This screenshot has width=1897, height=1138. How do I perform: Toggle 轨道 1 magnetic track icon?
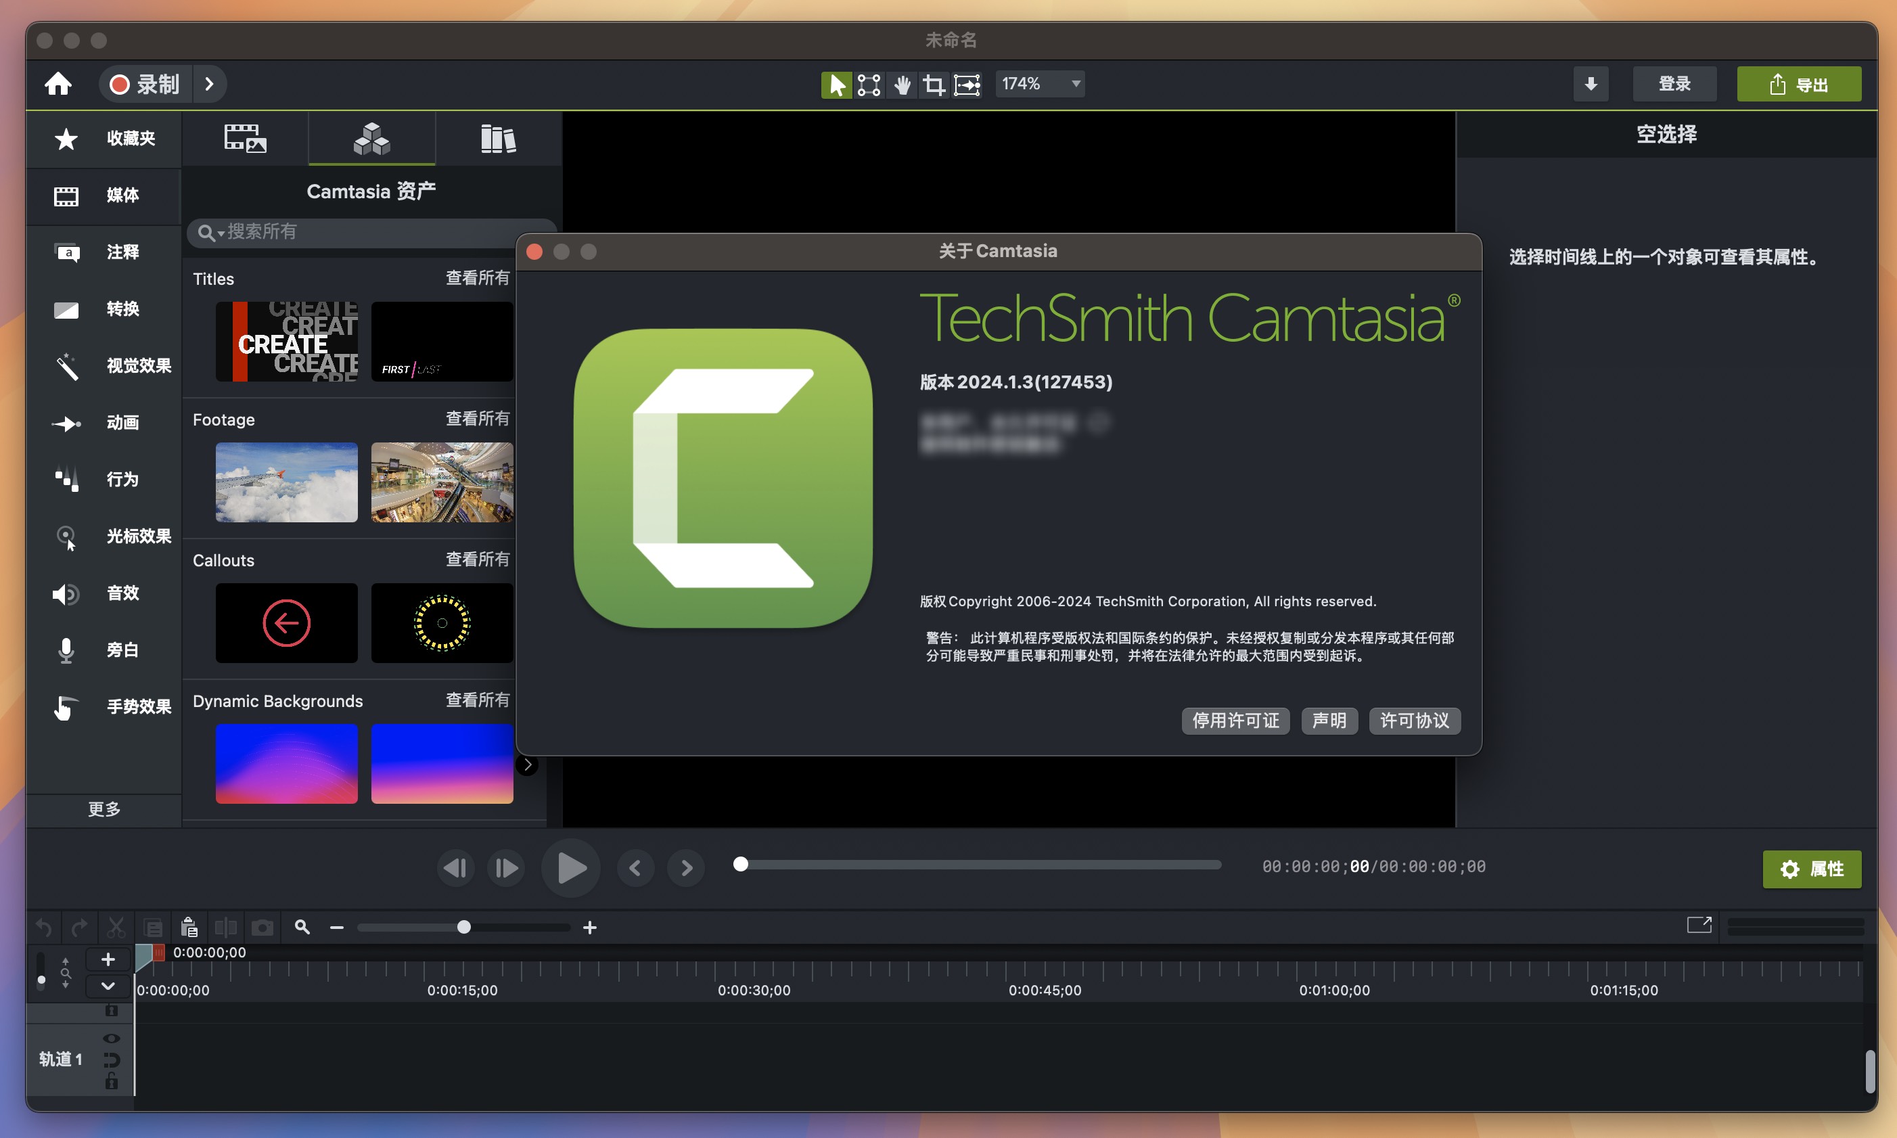[x=111, y=1060]
